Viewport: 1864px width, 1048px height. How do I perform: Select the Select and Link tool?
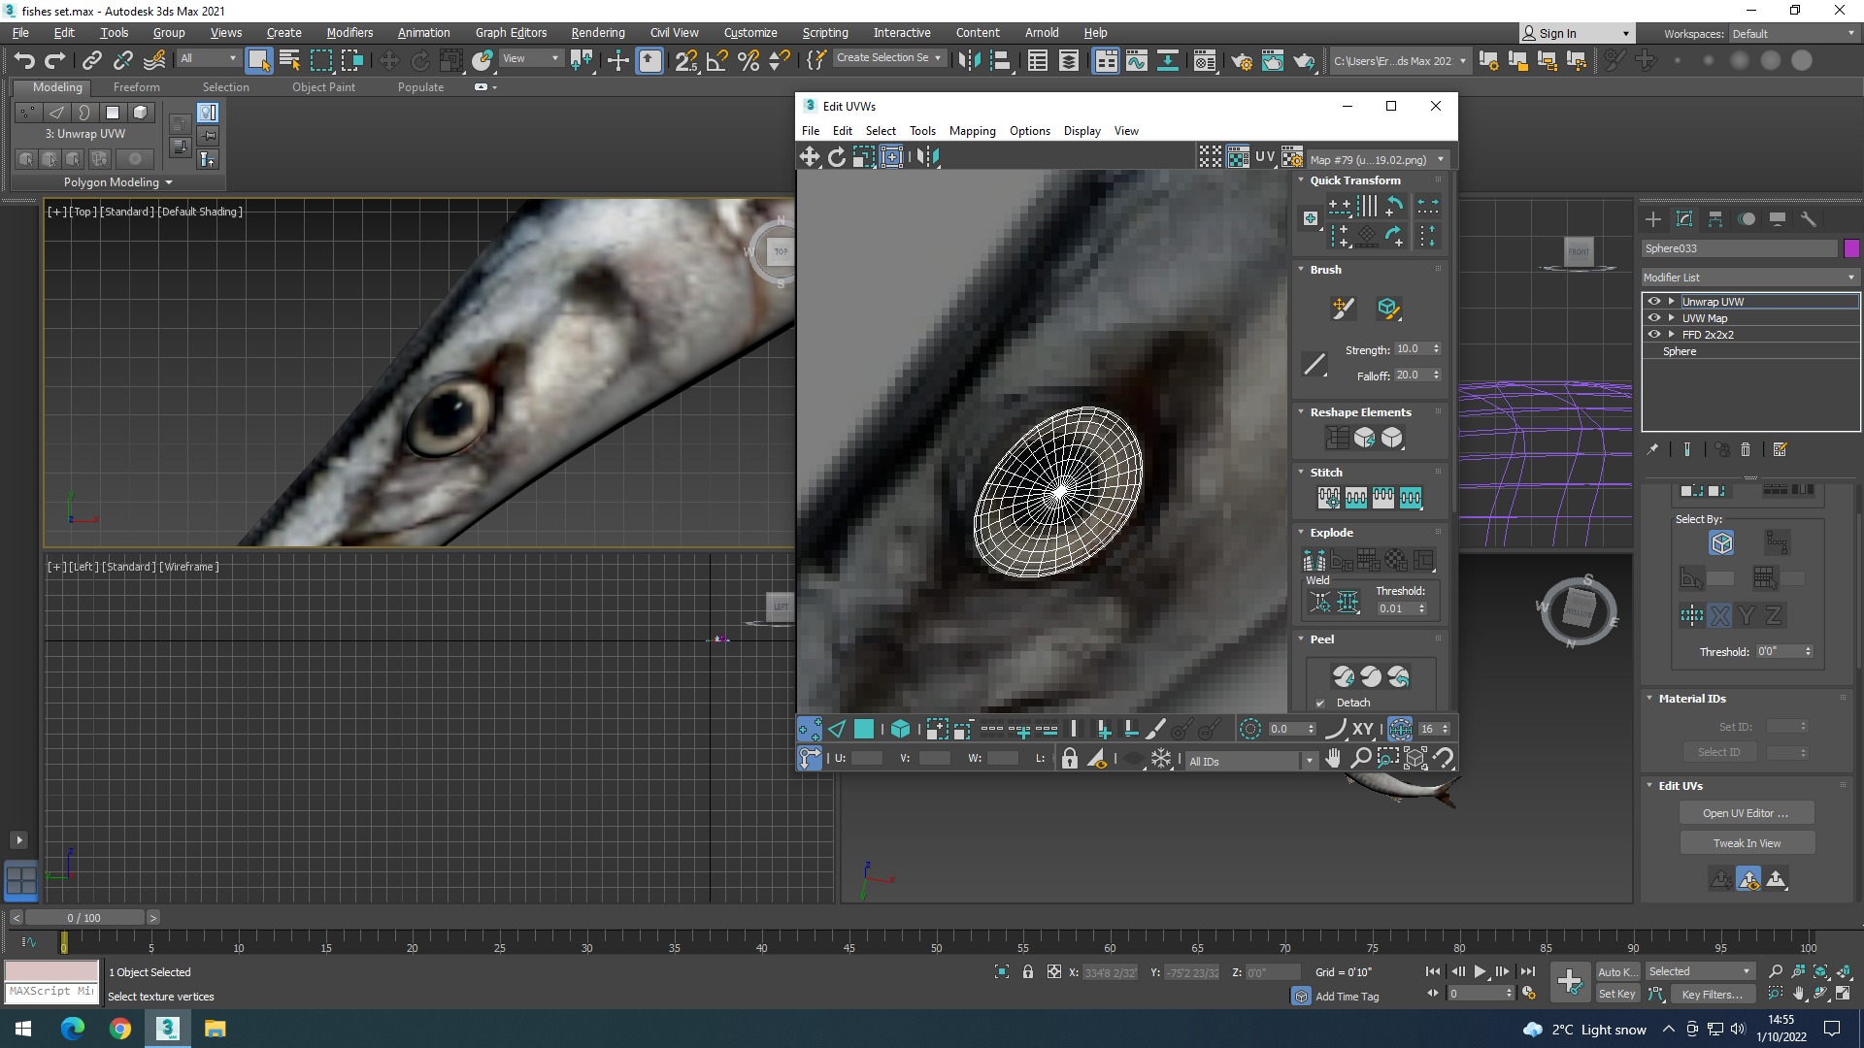[x=91, y=61]
